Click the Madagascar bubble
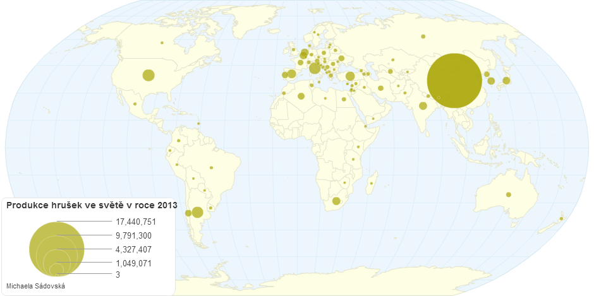Screen dimensions: 594x296 (372, 184)
